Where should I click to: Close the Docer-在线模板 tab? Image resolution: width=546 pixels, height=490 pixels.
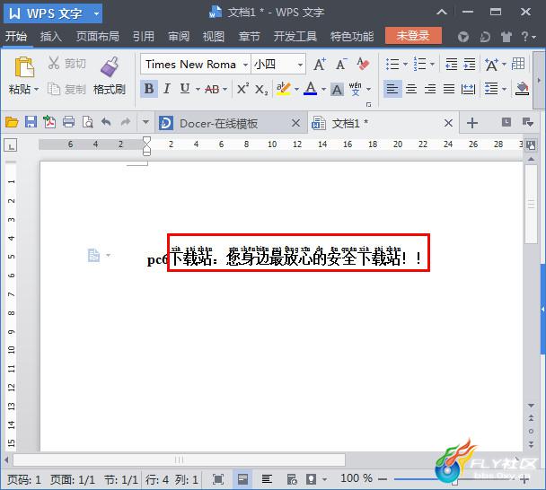[295, 123]
